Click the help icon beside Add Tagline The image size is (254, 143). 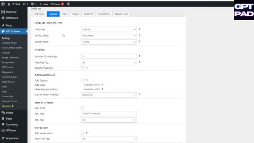click(87, 80)
